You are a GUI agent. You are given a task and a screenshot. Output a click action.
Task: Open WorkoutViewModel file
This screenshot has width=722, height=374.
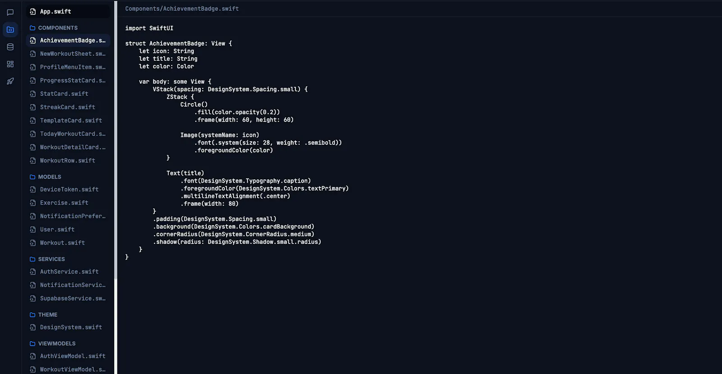[68, 369]
